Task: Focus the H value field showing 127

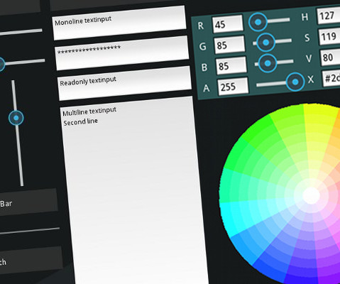Action: [x=329, y=16]
